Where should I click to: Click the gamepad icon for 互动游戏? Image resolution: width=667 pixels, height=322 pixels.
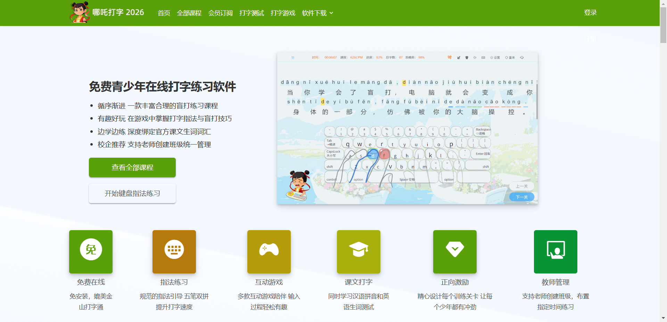tap(269, 252)
